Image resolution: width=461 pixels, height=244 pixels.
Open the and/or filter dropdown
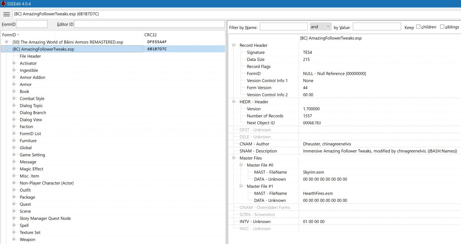coord(320,27)
